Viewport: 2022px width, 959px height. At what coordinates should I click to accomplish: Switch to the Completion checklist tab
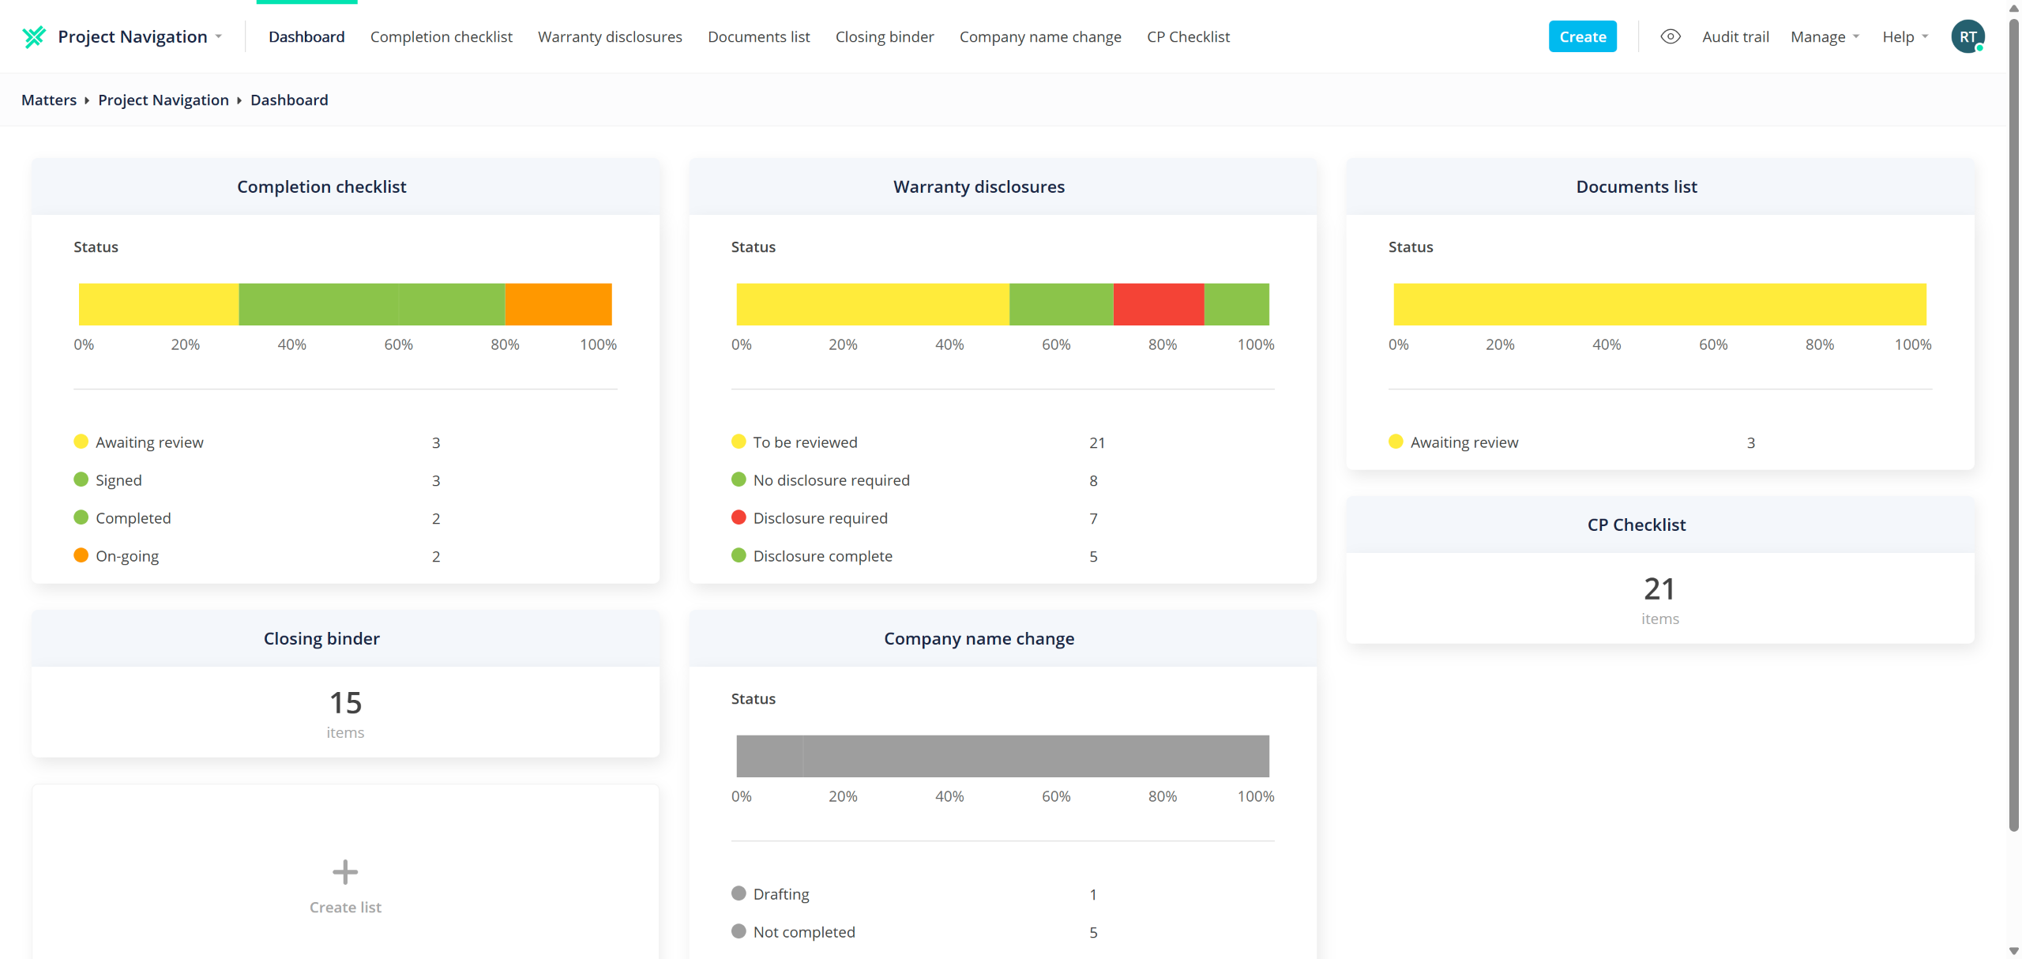tap(441, 37)
